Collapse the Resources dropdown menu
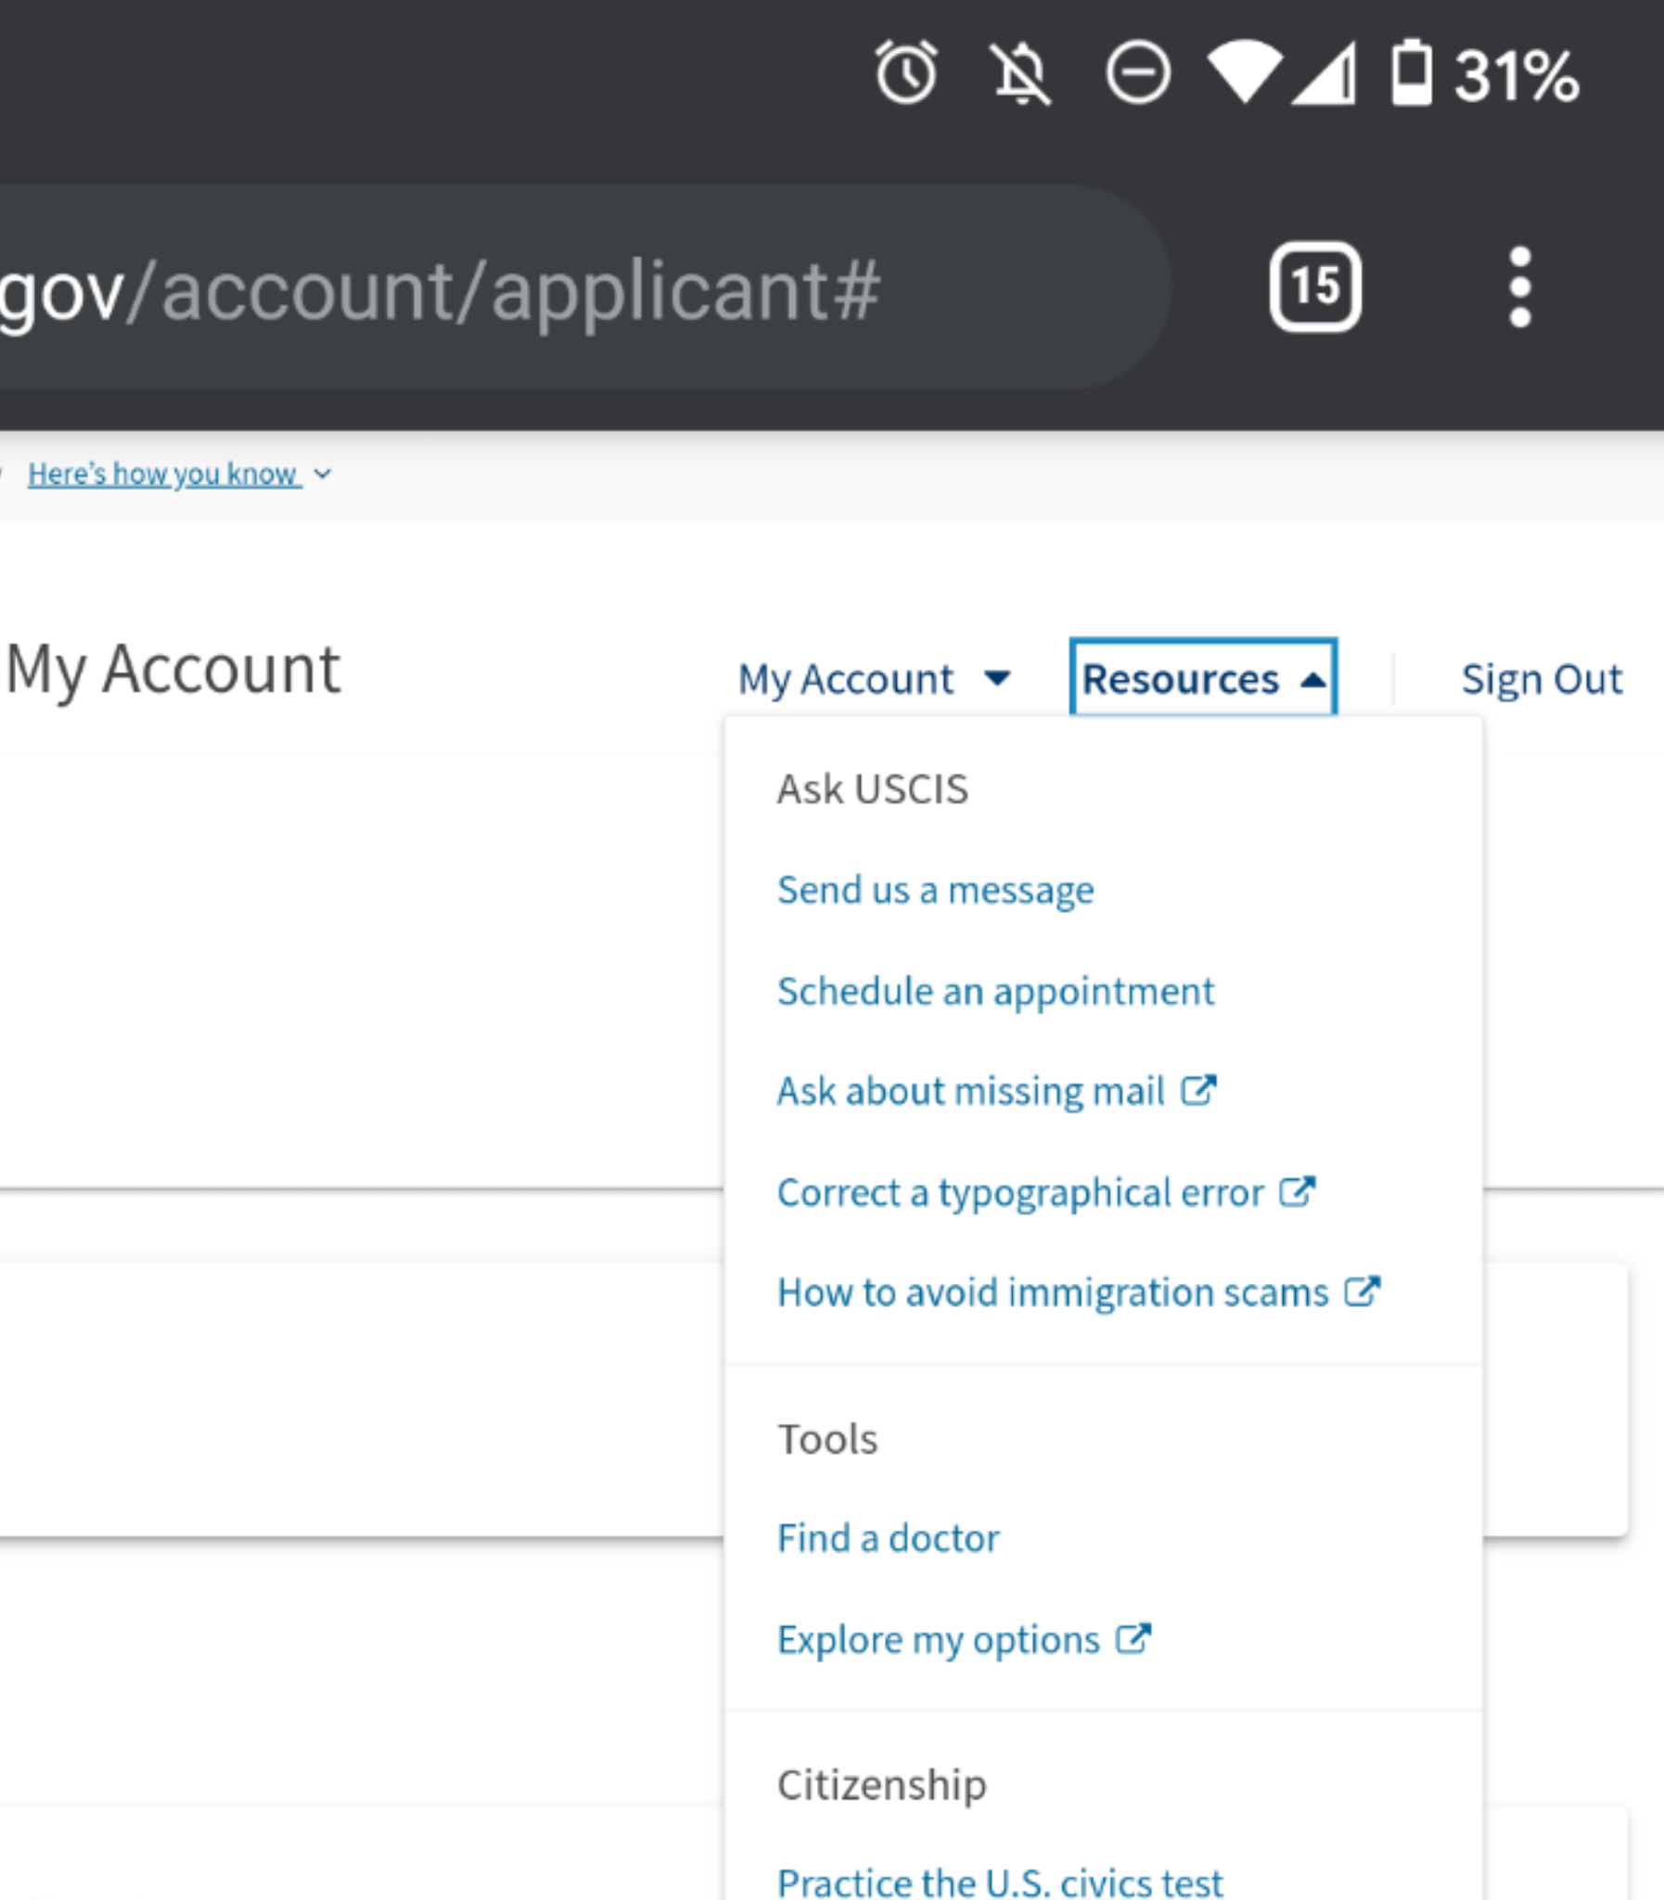 tap(1203, 678)
